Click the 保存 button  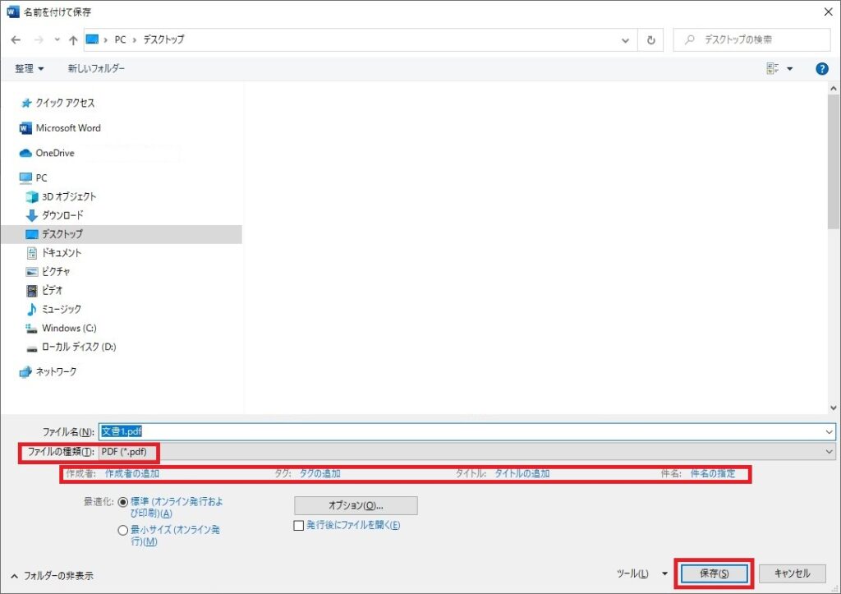713,573
